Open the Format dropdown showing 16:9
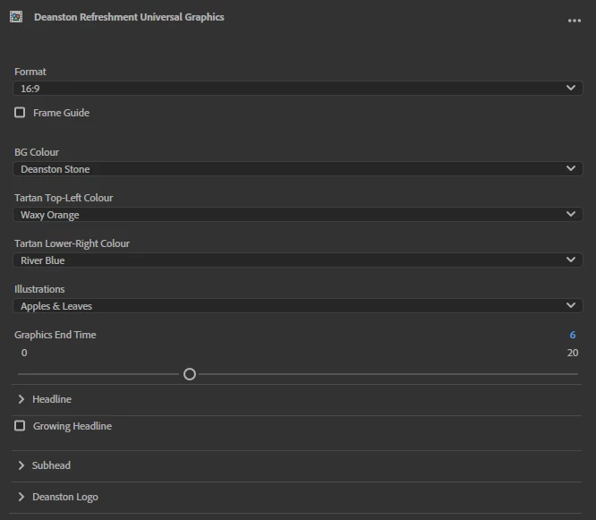The width and height of the screenshot is (596, 520). [298, 89]
